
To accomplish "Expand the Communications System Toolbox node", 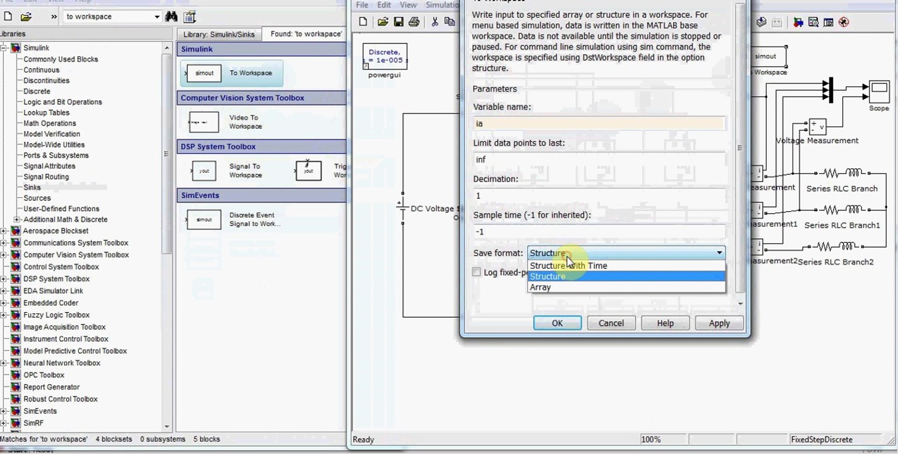I will pos(4,243).
